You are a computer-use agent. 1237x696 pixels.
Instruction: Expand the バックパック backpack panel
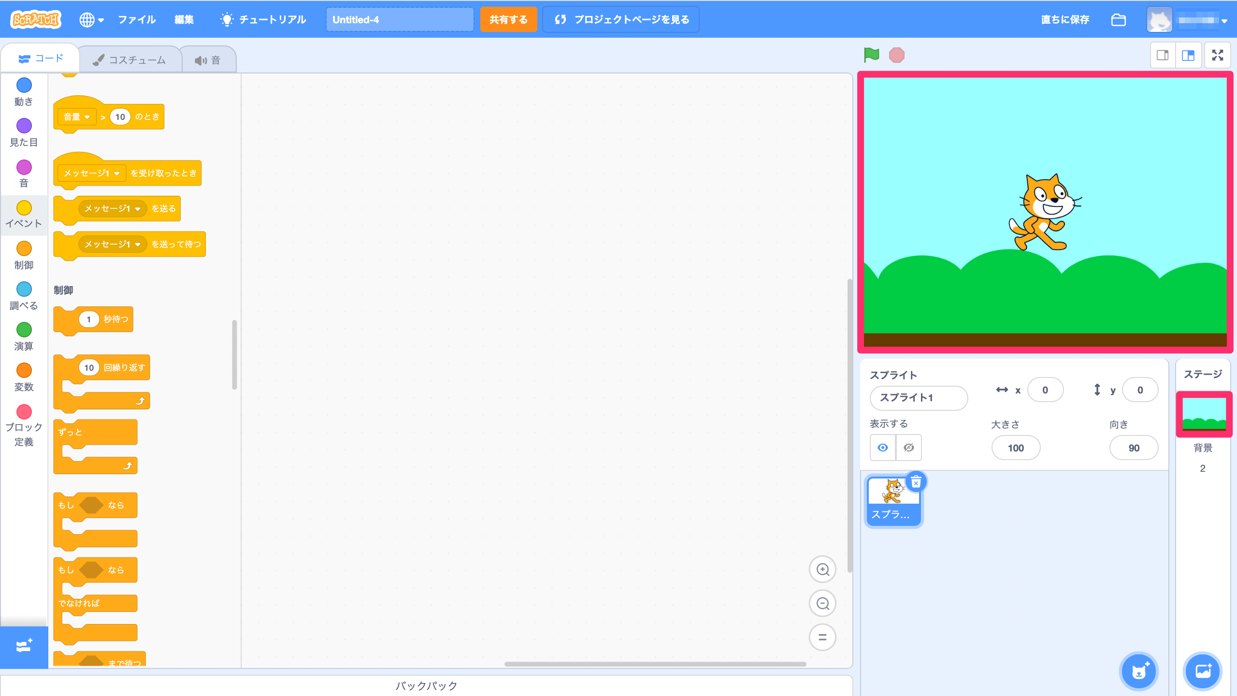click(x=426, y=685)
